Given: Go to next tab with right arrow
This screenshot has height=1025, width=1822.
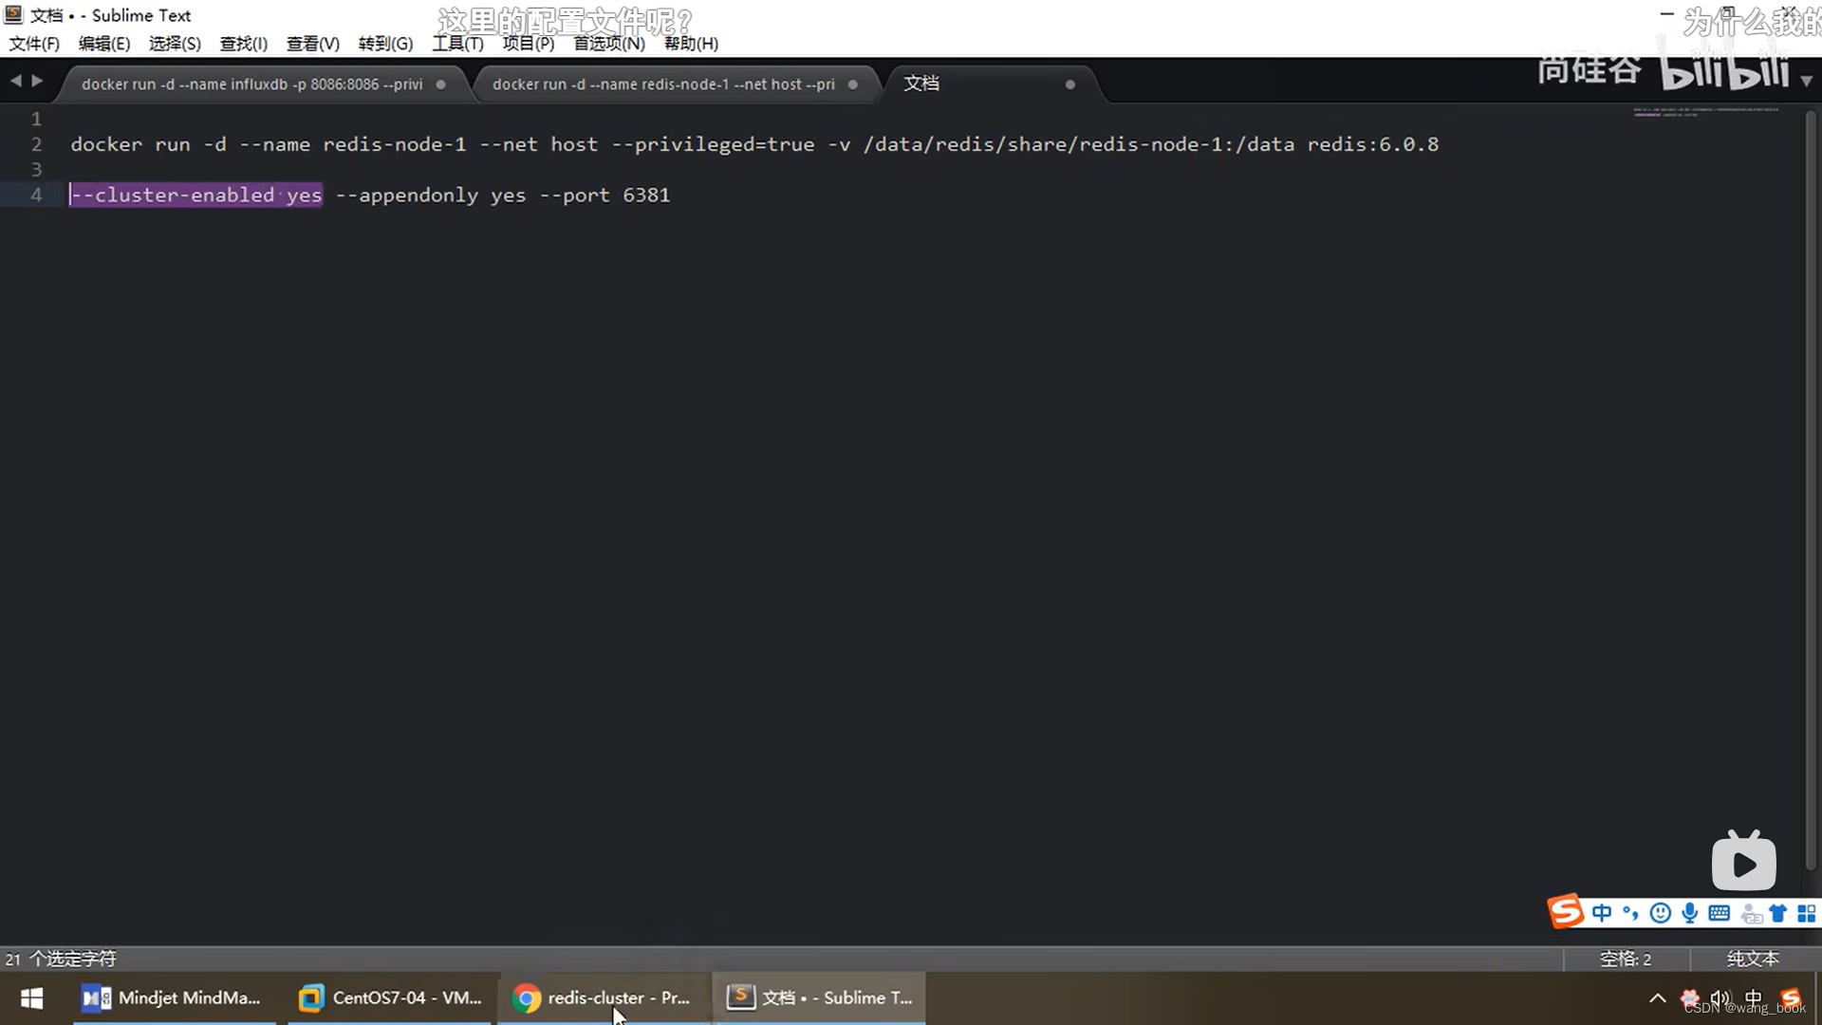Looking at the screenshot, I should (x=37, y=82).
